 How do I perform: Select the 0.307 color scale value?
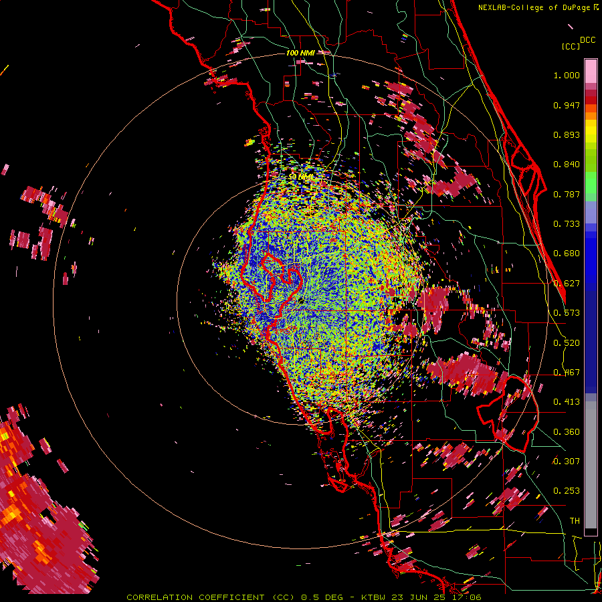567,462
